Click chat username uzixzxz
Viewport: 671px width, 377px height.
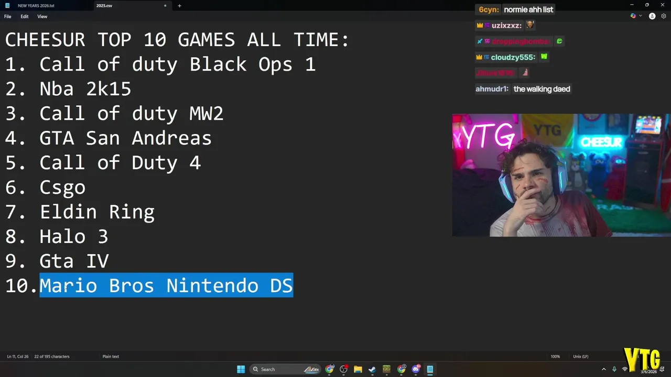pyautogui.click(x=506, y=25)
